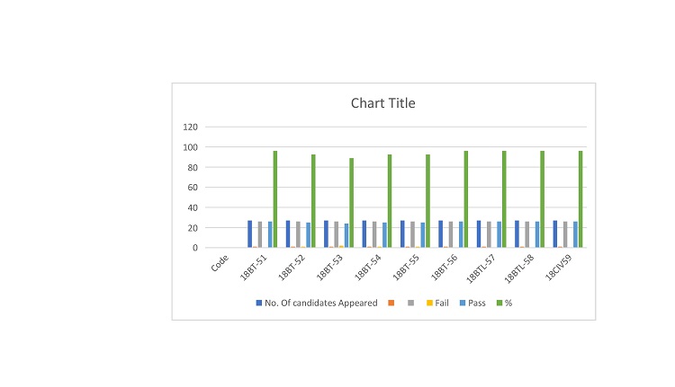Click the 20 value on vertical axis
This screenshot has height=387, width=675.
193,228
